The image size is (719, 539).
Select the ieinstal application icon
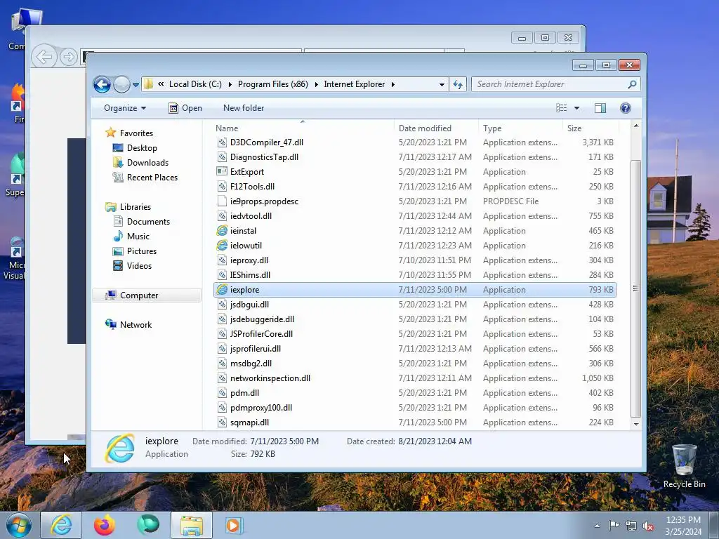click(x=222, y=231)
